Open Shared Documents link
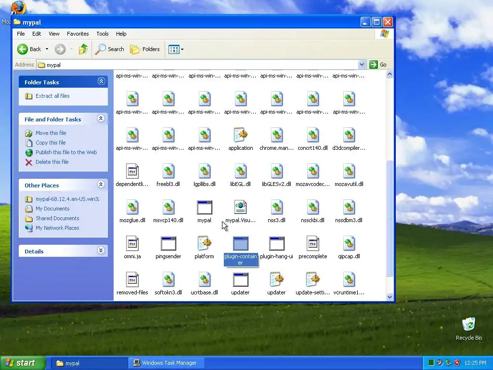This screenshot has width=493, height=370. (x=57, y=218)
